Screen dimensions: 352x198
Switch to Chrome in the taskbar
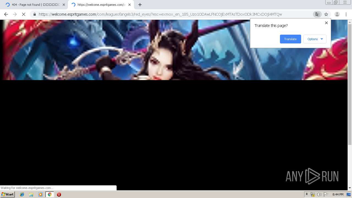coord(50,194)
